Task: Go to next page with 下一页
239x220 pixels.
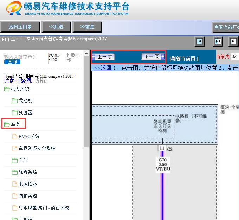Action: click(x=153, y=56)
